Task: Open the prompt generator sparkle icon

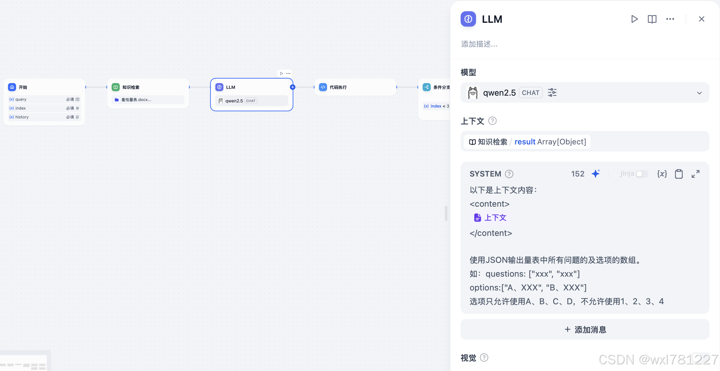Action: (x=596, y=174)
